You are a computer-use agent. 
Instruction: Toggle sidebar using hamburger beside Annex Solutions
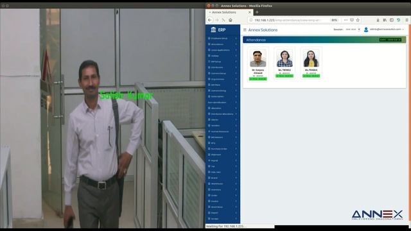click(245, 30)
